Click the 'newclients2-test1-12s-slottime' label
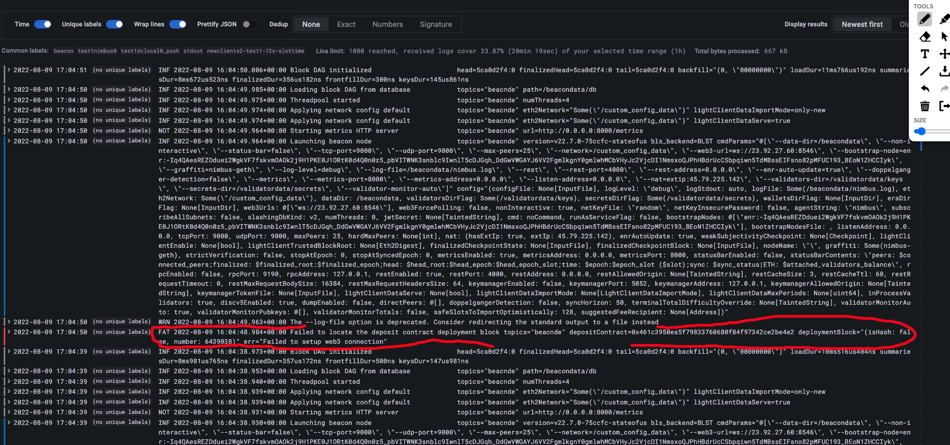 coord(256,51)
